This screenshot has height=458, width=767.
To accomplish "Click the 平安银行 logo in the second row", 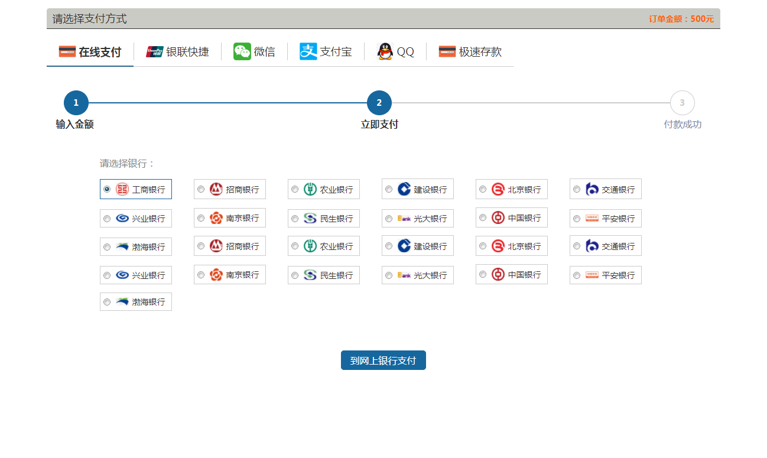I will point(592,218).
